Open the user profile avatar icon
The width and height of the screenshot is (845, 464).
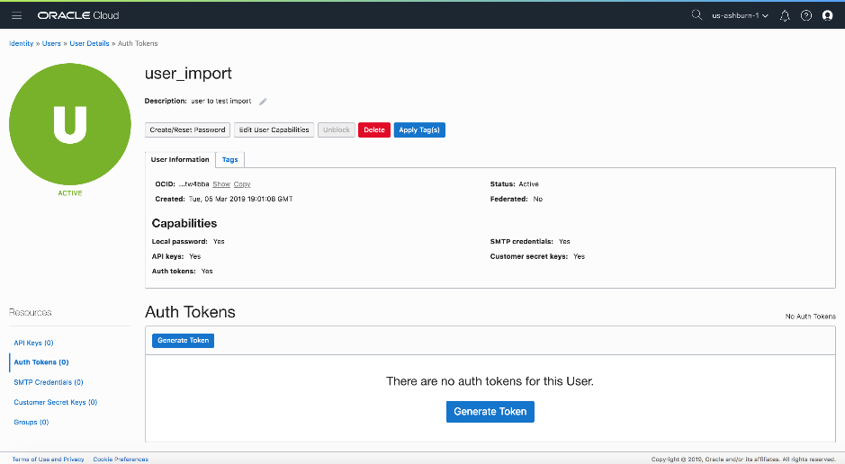(827, 15)
